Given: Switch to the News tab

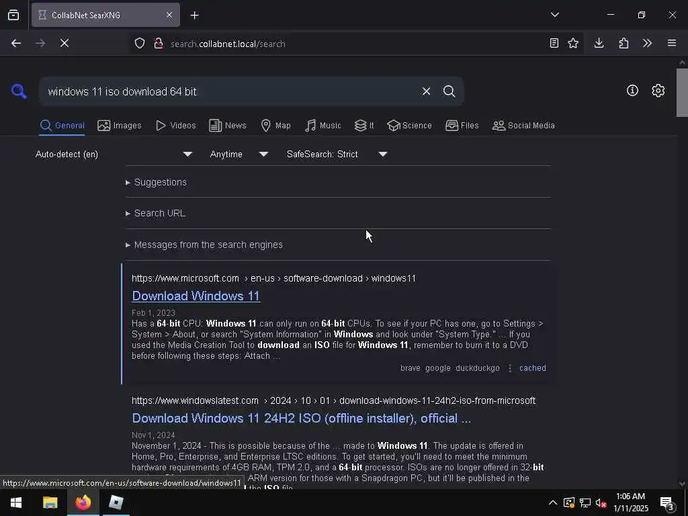Looking at the screenshot, I should [x=228, y=126].
